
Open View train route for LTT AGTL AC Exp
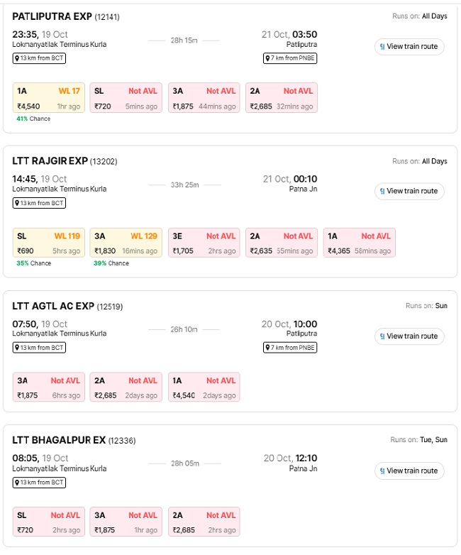tap(409, 336)
